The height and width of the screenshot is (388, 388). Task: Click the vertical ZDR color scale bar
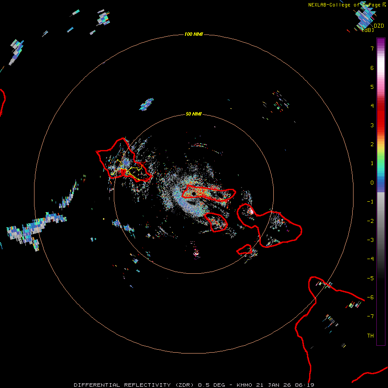[381, 191]
